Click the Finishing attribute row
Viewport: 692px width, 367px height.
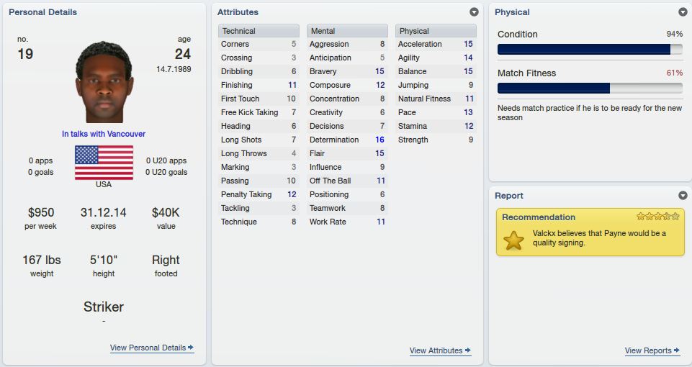click(259, 85)
